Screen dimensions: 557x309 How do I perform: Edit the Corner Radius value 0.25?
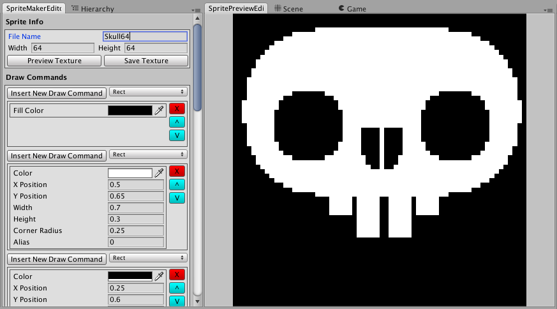(x=136, y=230)
